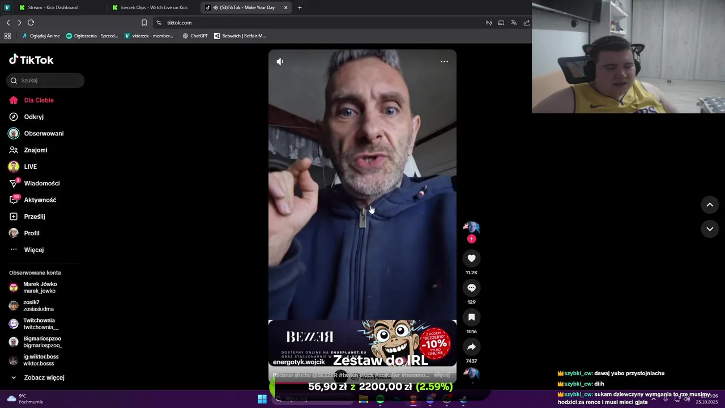Open BEZZER banner ad under the video

(362, 343)
